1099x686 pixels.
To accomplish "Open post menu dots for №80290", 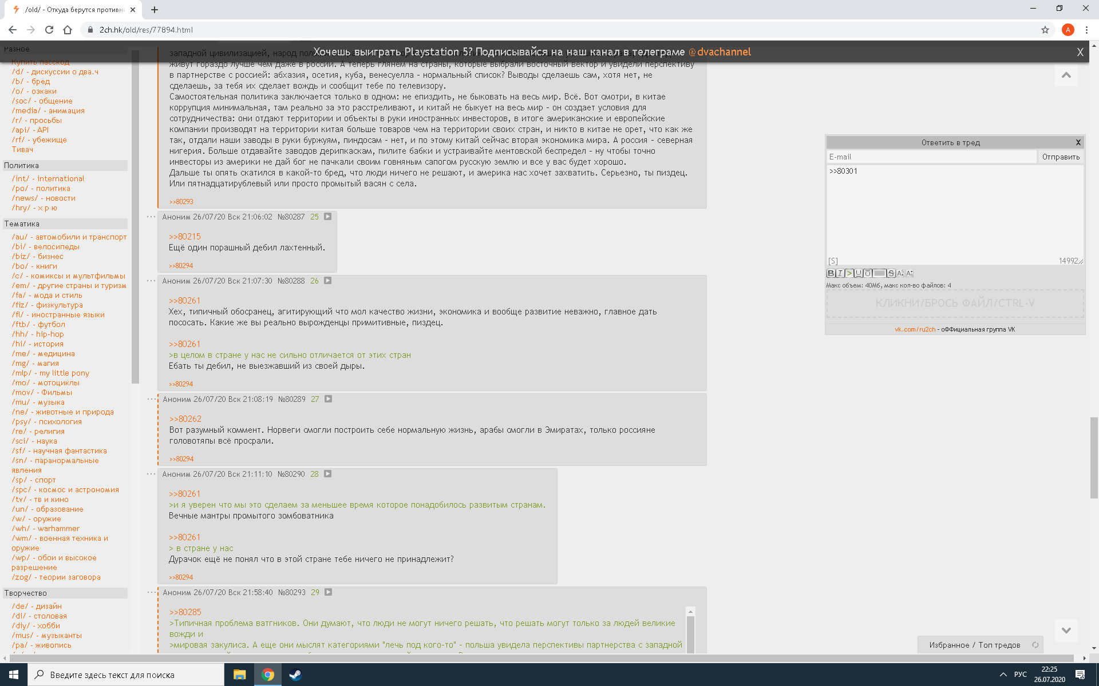I will pos(151,474).
